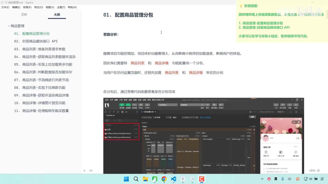328x184 pixels.
Task: Open the 段落(P) menu
Action: (27, 7)
